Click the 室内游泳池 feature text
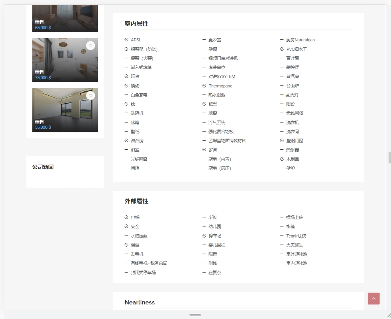 click(x=297, y=263)
